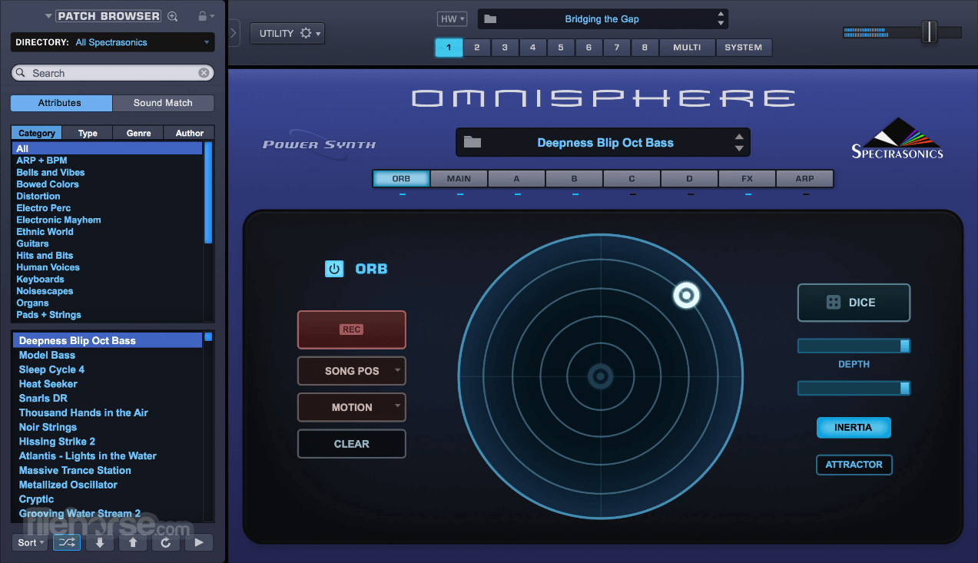Click the Utility gear menu button

coord(287,33)
